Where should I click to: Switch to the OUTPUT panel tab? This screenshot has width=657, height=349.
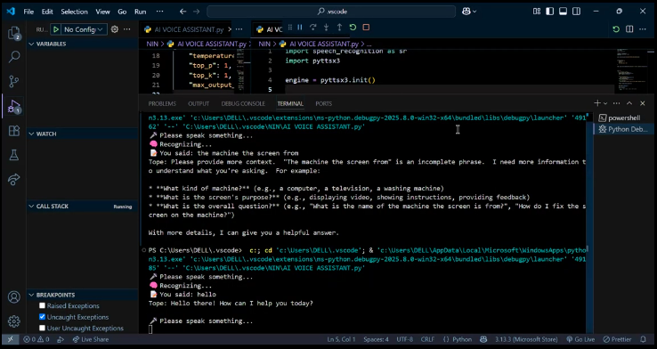(x=199, y=103)
